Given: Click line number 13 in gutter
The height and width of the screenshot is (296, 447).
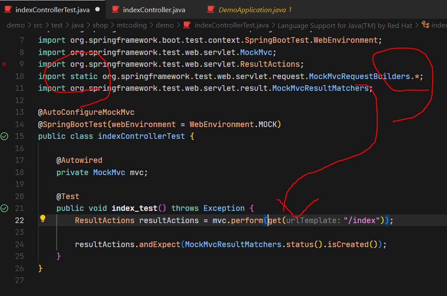Looking at the screenshot, I should tap(19, 112).
